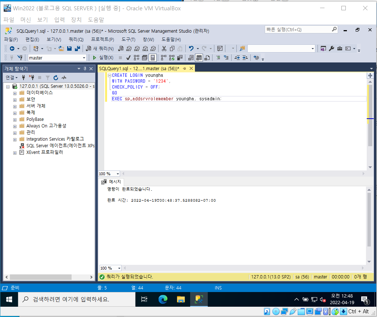Click the Query Options icon
Viewport: 377px width, 317px height.
(145, 58)
